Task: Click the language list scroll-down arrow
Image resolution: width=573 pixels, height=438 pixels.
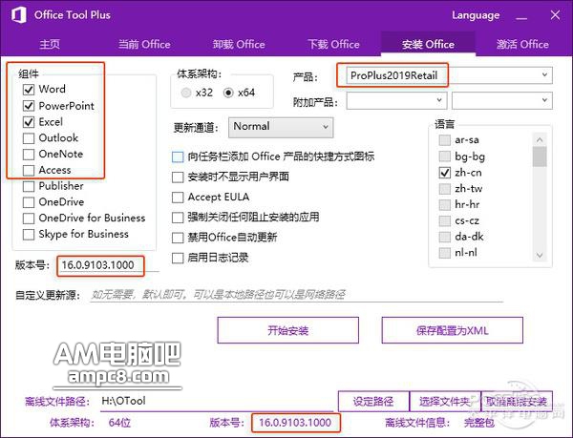Action: 540,255
